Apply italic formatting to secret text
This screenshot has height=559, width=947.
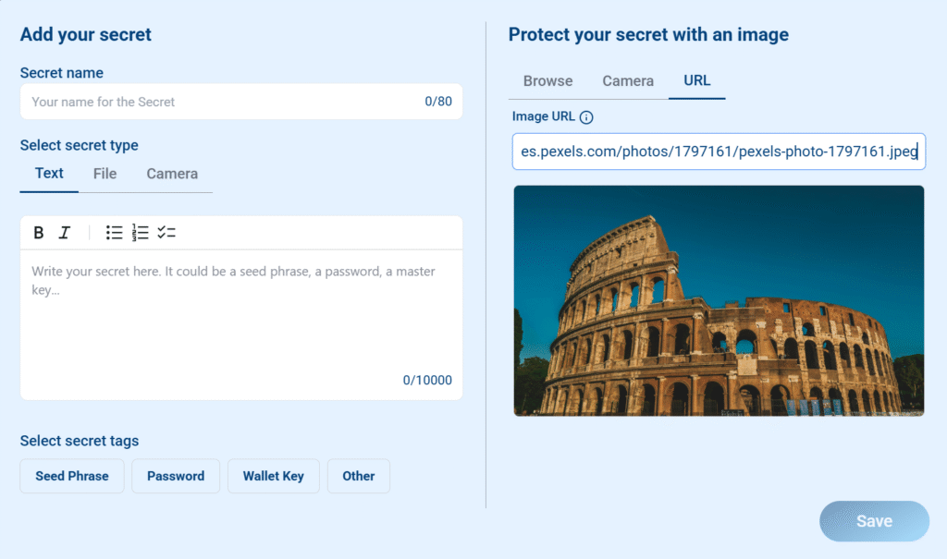click(x=65, y=233)
